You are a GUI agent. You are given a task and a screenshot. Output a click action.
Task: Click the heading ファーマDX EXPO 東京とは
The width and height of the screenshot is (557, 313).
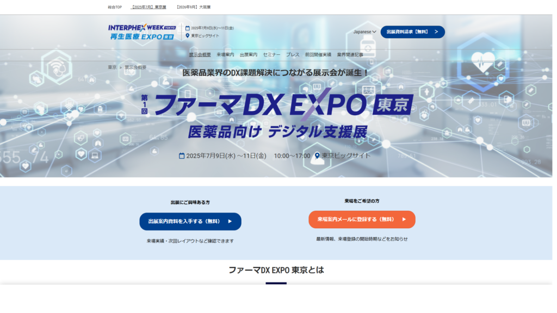click(276, 271)
